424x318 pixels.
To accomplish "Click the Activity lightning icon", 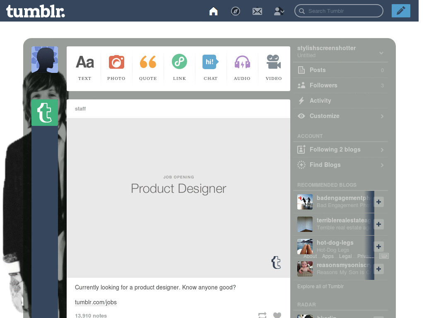I will [x=301, y=101].
